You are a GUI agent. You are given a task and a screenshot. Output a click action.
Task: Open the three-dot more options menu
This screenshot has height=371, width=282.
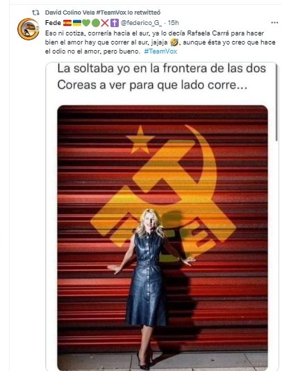[274, 23]
